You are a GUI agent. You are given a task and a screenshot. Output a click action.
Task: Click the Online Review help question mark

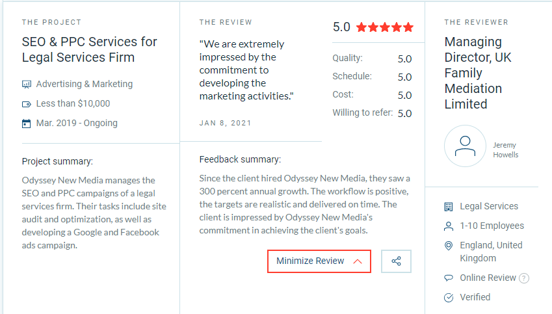524,278
